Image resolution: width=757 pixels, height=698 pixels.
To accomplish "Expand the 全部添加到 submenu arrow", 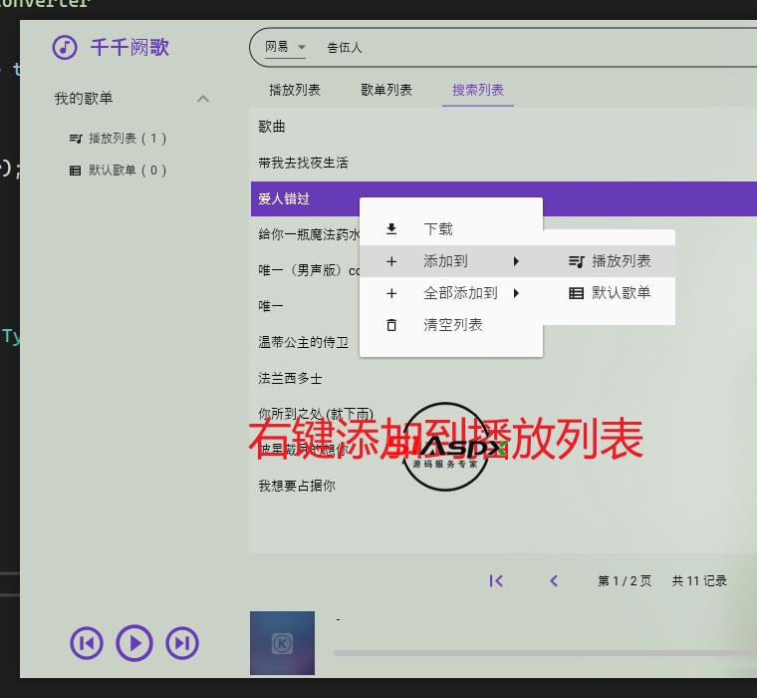I will [516, 293].
